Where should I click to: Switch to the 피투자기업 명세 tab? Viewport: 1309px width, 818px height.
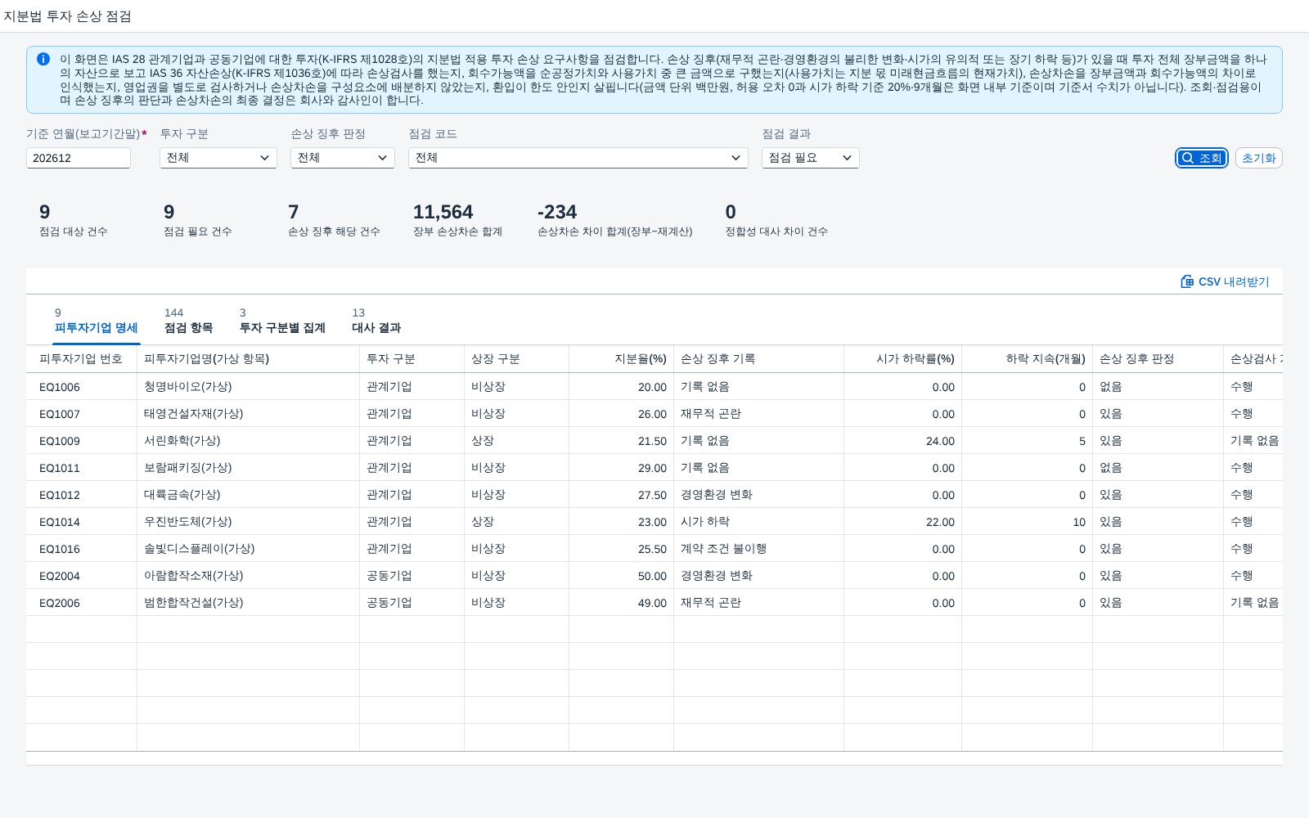[97, 321]
